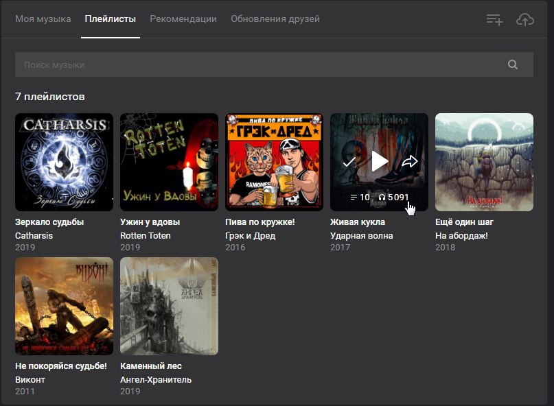Switch to Рекомендации tab
The width and height of the screenshot is (554, 406).
pos(183,19)
